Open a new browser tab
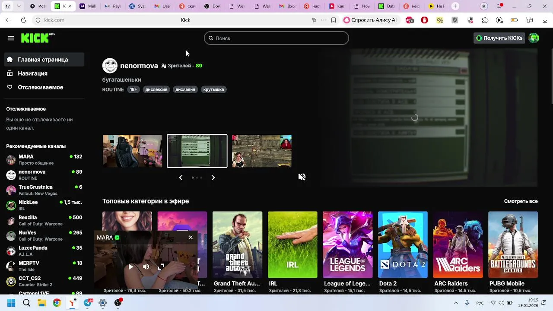The image size is (553, 311). 455,6
